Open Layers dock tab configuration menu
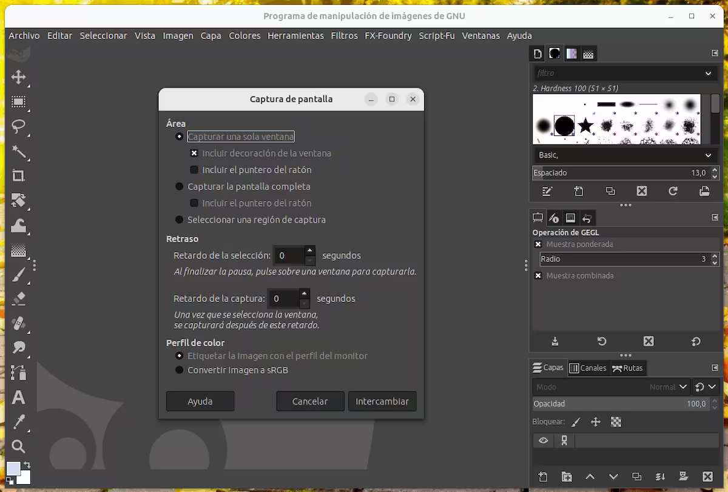This screenshot has width=728, height=492. tap(715, 367)
